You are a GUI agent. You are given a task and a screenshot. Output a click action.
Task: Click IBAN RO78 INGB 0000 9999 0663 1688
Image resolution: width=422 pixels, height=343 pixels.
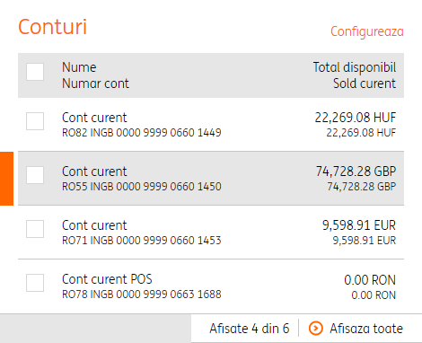pos(142,295)
